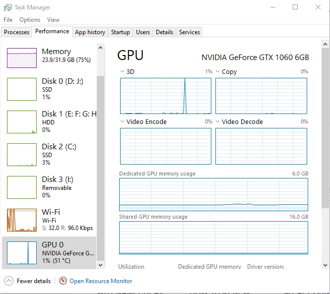Screen dimensions: 330x294
Task: Click the Fewer details button label
Action: [x=34, y=281]
